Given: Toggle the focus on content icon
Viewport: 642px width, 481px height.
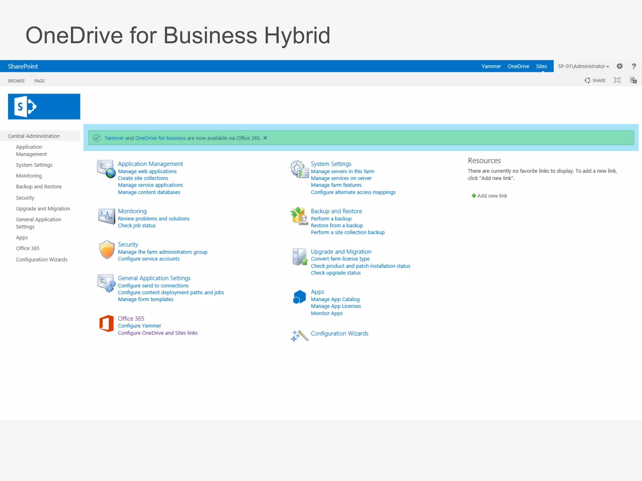Looking at the screenshot, I should (x=617, y=80).
